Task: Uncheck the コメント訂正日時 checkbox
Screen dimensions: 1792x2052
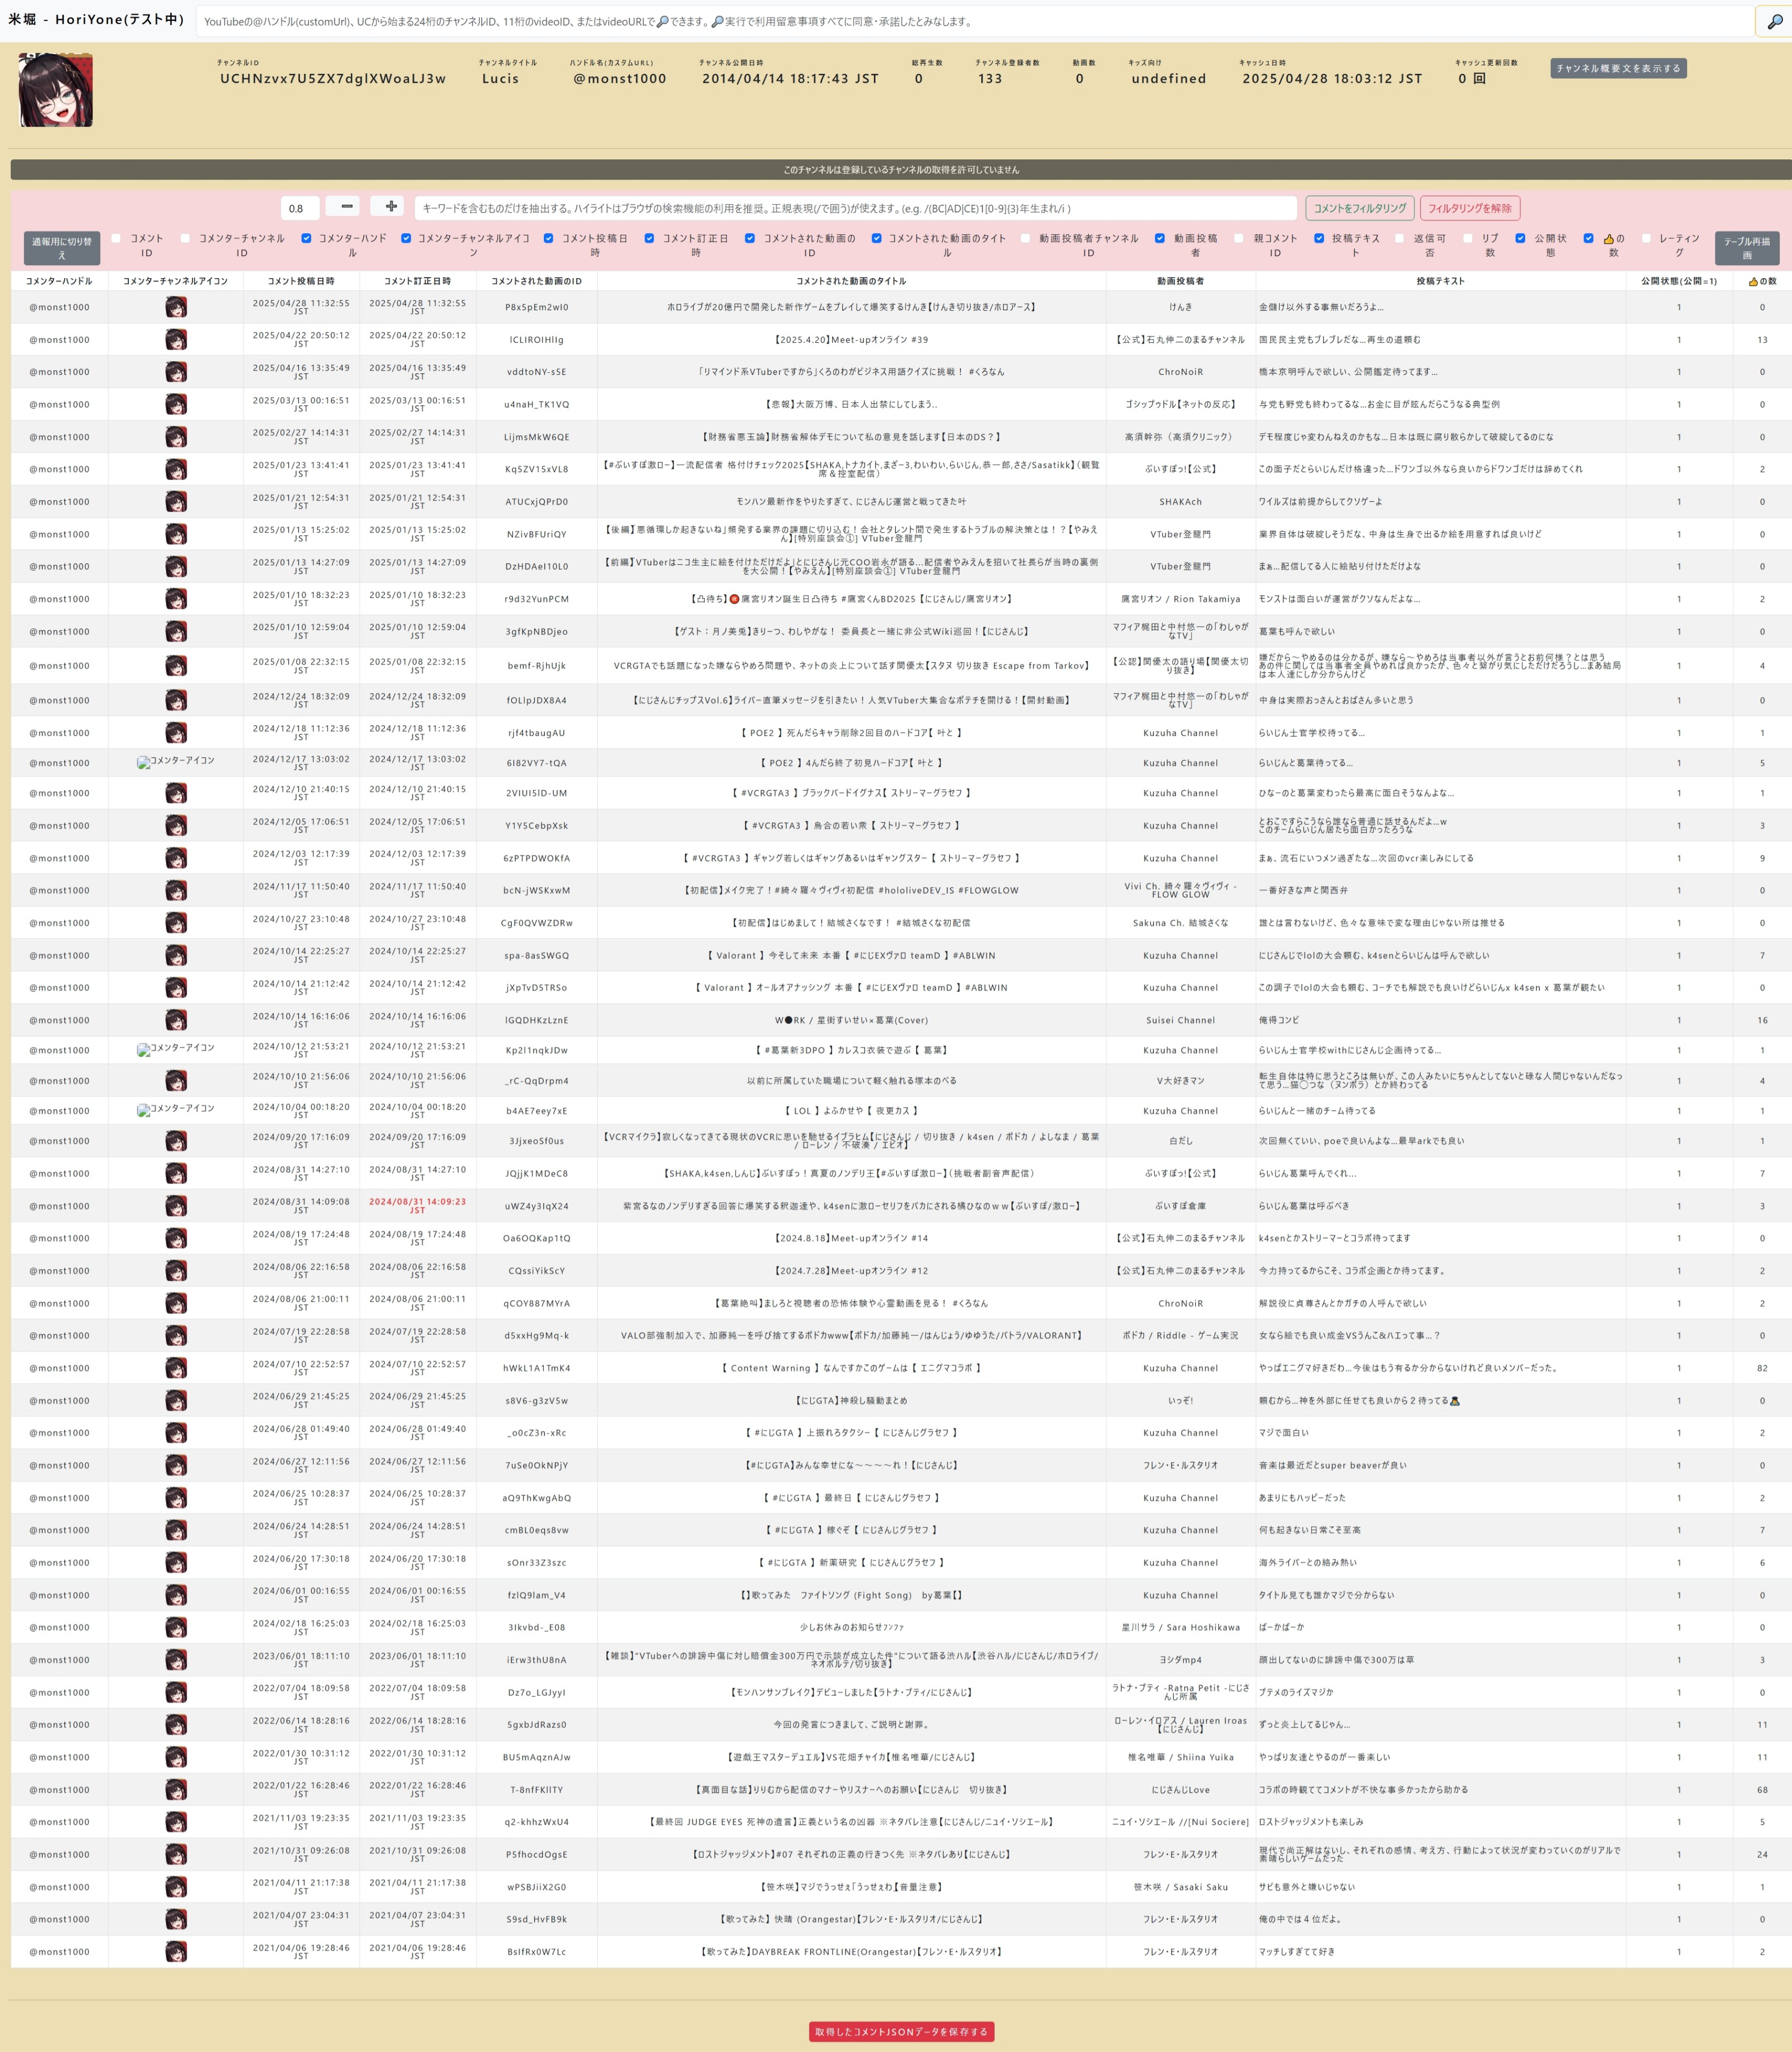Action: pyautogui.click(x=649, y=238)
